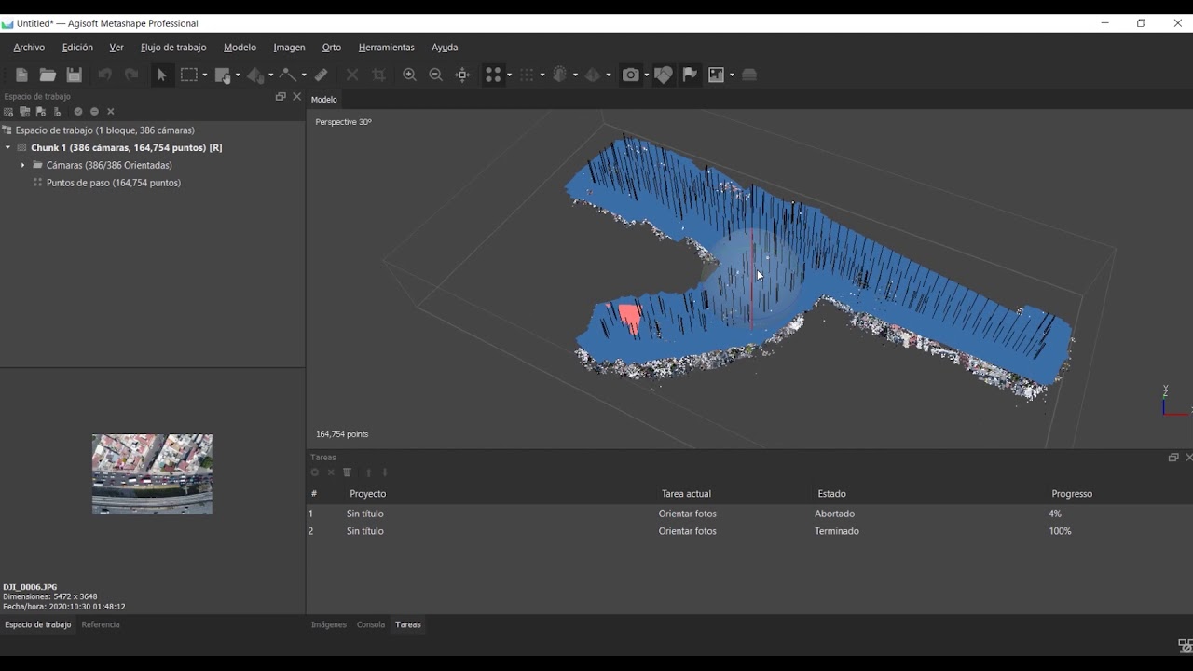Click the Redo arrow in the toolbar
Viewport: 1193px width, 671px height.
[x=131, y=75]
